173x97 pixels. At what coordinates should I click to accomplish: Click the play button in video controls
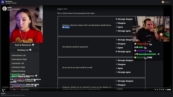pyautogui.click(x=3, y=90)
